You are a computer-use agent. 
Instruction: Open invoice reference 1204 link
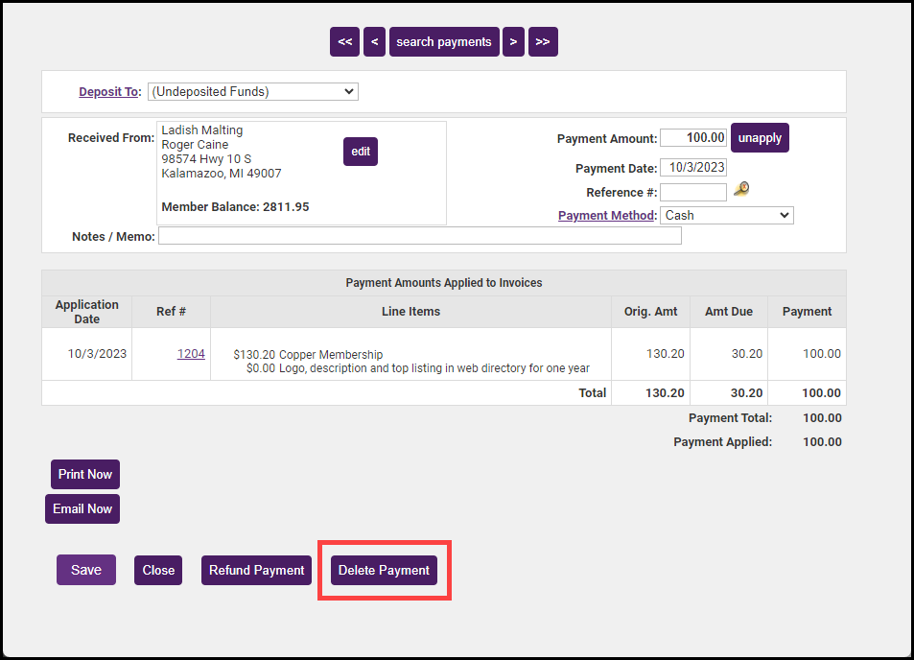(x=191, y=354)
